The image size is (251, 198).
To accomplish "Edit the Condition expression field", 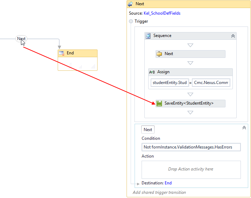I will tap(191, 147).
